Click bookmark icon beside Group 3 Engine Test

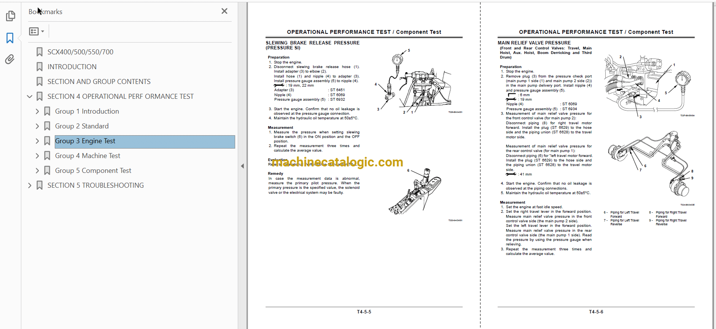(47, 141)
